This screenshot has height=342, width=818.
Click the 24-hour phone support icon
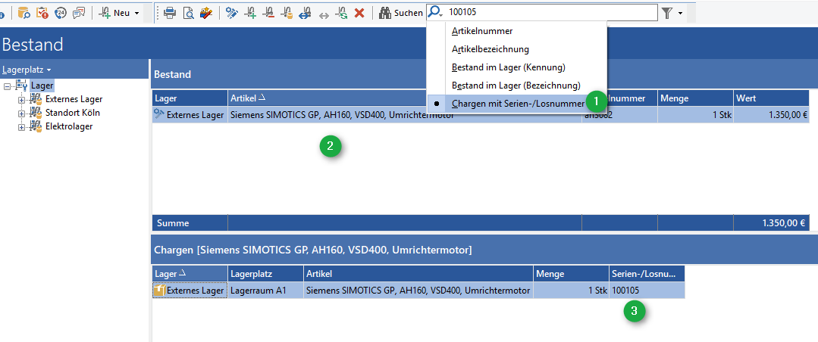click(61, 13)
